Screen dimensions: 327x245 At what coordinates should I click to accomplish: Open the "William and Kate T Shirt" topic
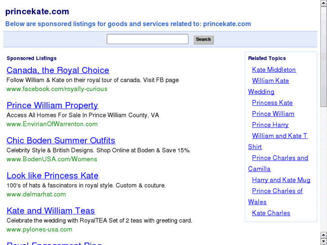279,136
